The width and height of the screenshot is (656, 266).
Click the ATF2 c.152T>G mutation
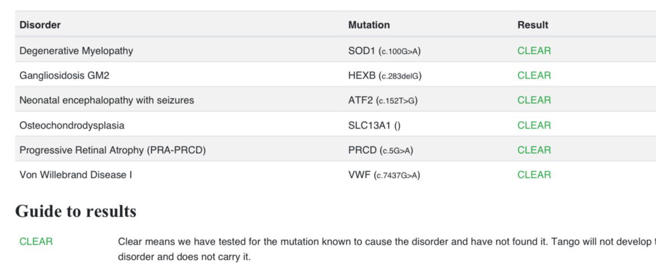(383, 100)
